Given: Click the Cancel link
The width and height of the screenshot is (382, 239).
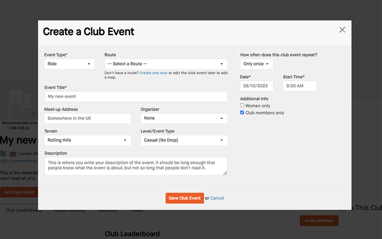Looking at the screenshot, I should tap(217, 198).
